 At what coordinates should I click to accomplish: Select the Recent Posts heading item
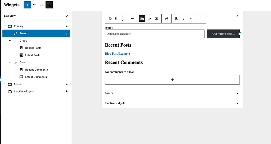33,48
